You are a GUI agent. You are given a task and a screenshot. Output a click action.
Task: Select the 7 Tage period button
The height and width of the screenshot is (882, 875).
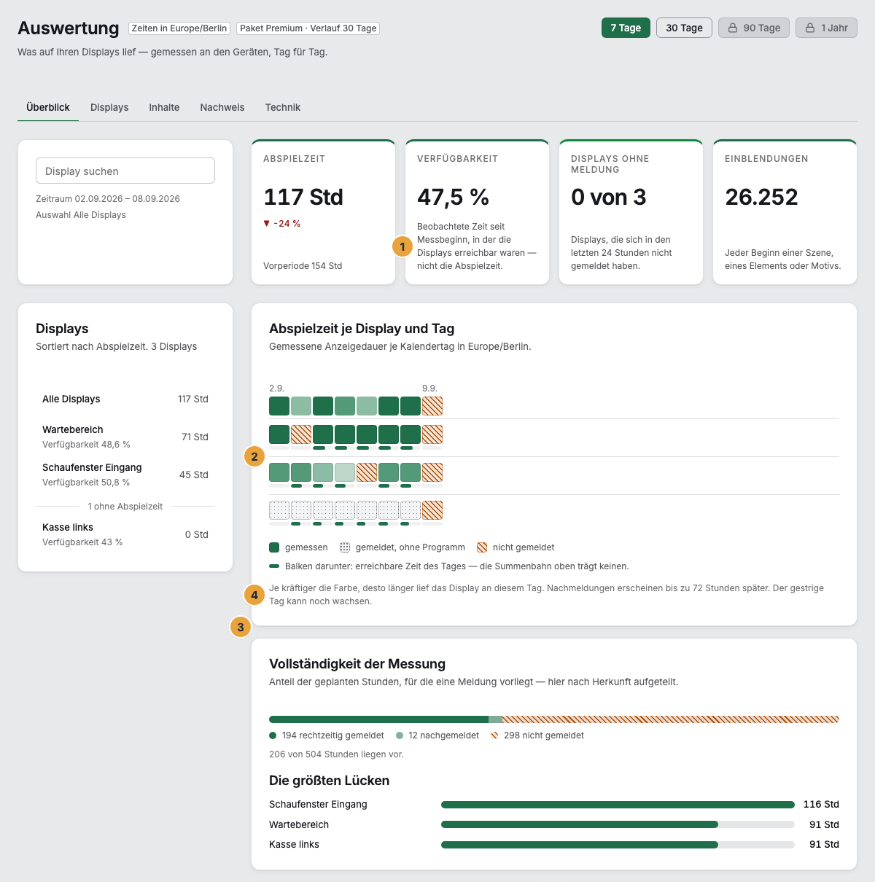[626, 28]
